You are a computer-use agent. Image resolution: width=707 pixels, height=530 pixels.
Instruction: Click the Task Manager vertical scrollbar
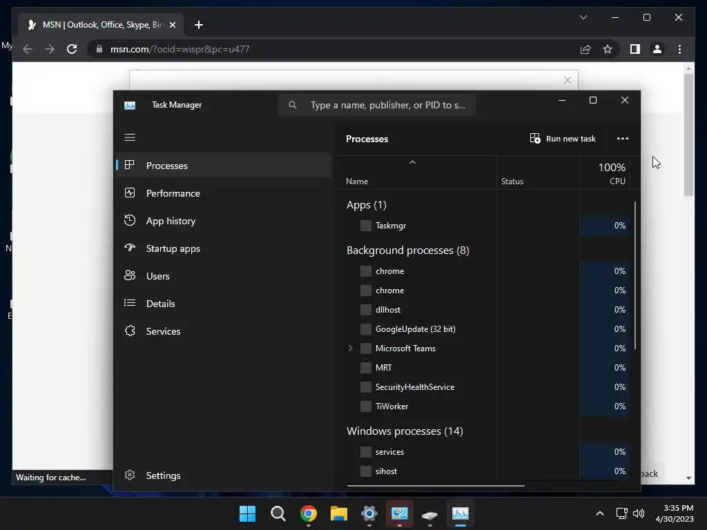[635, 275]
